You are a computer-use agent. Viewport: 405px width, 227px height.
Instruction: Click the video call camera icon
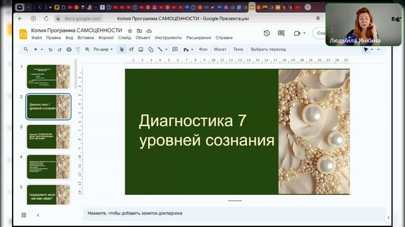tap(297, 33)
